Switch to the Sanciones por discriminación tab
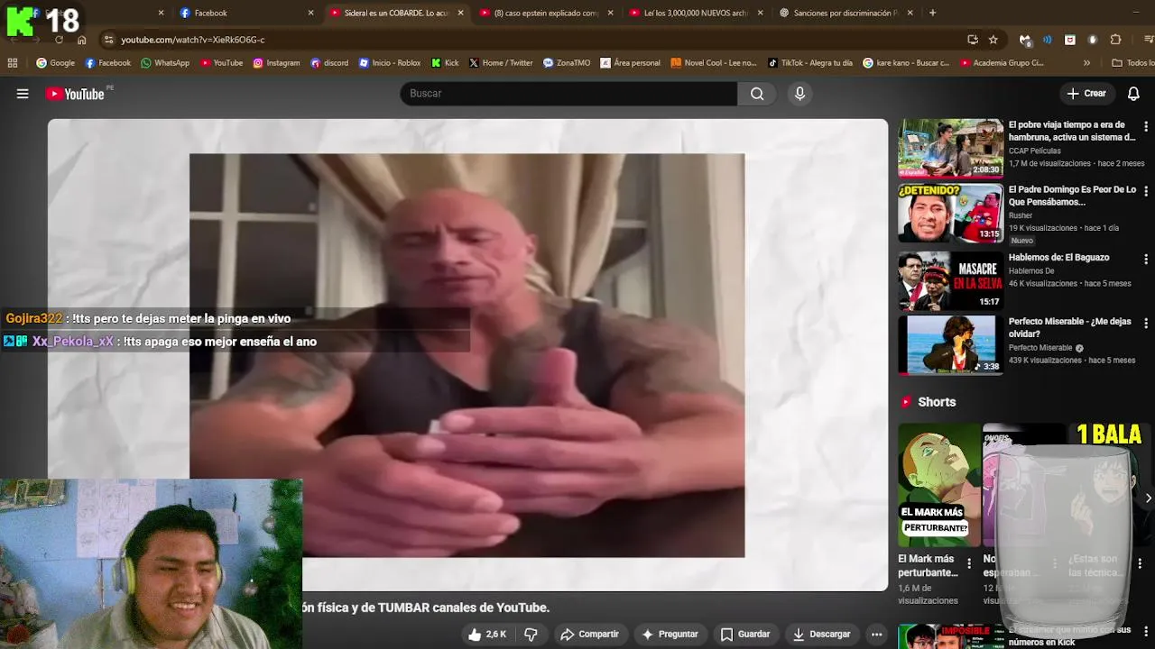Screen dimensions: 1155x649 845,13
